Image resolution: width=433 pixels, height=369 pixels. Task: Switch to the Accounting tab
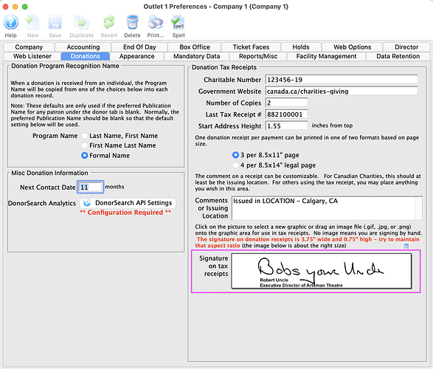pyautogui.click(x=83, y=47)
